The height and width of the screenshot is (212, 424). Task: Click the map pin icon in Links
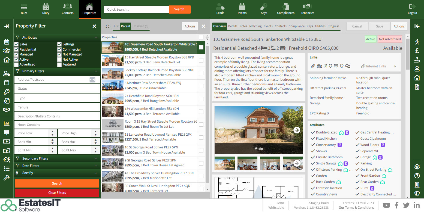coord(342,66)
